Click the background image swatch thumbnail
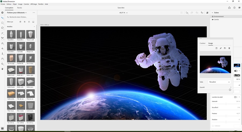The image size is (242, 132). pyautogui.click(x=237, y=65)
